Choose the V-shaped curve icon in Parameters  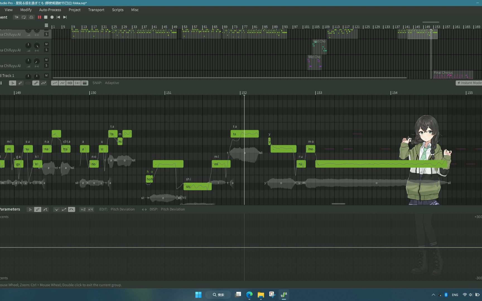coord(56,209)
